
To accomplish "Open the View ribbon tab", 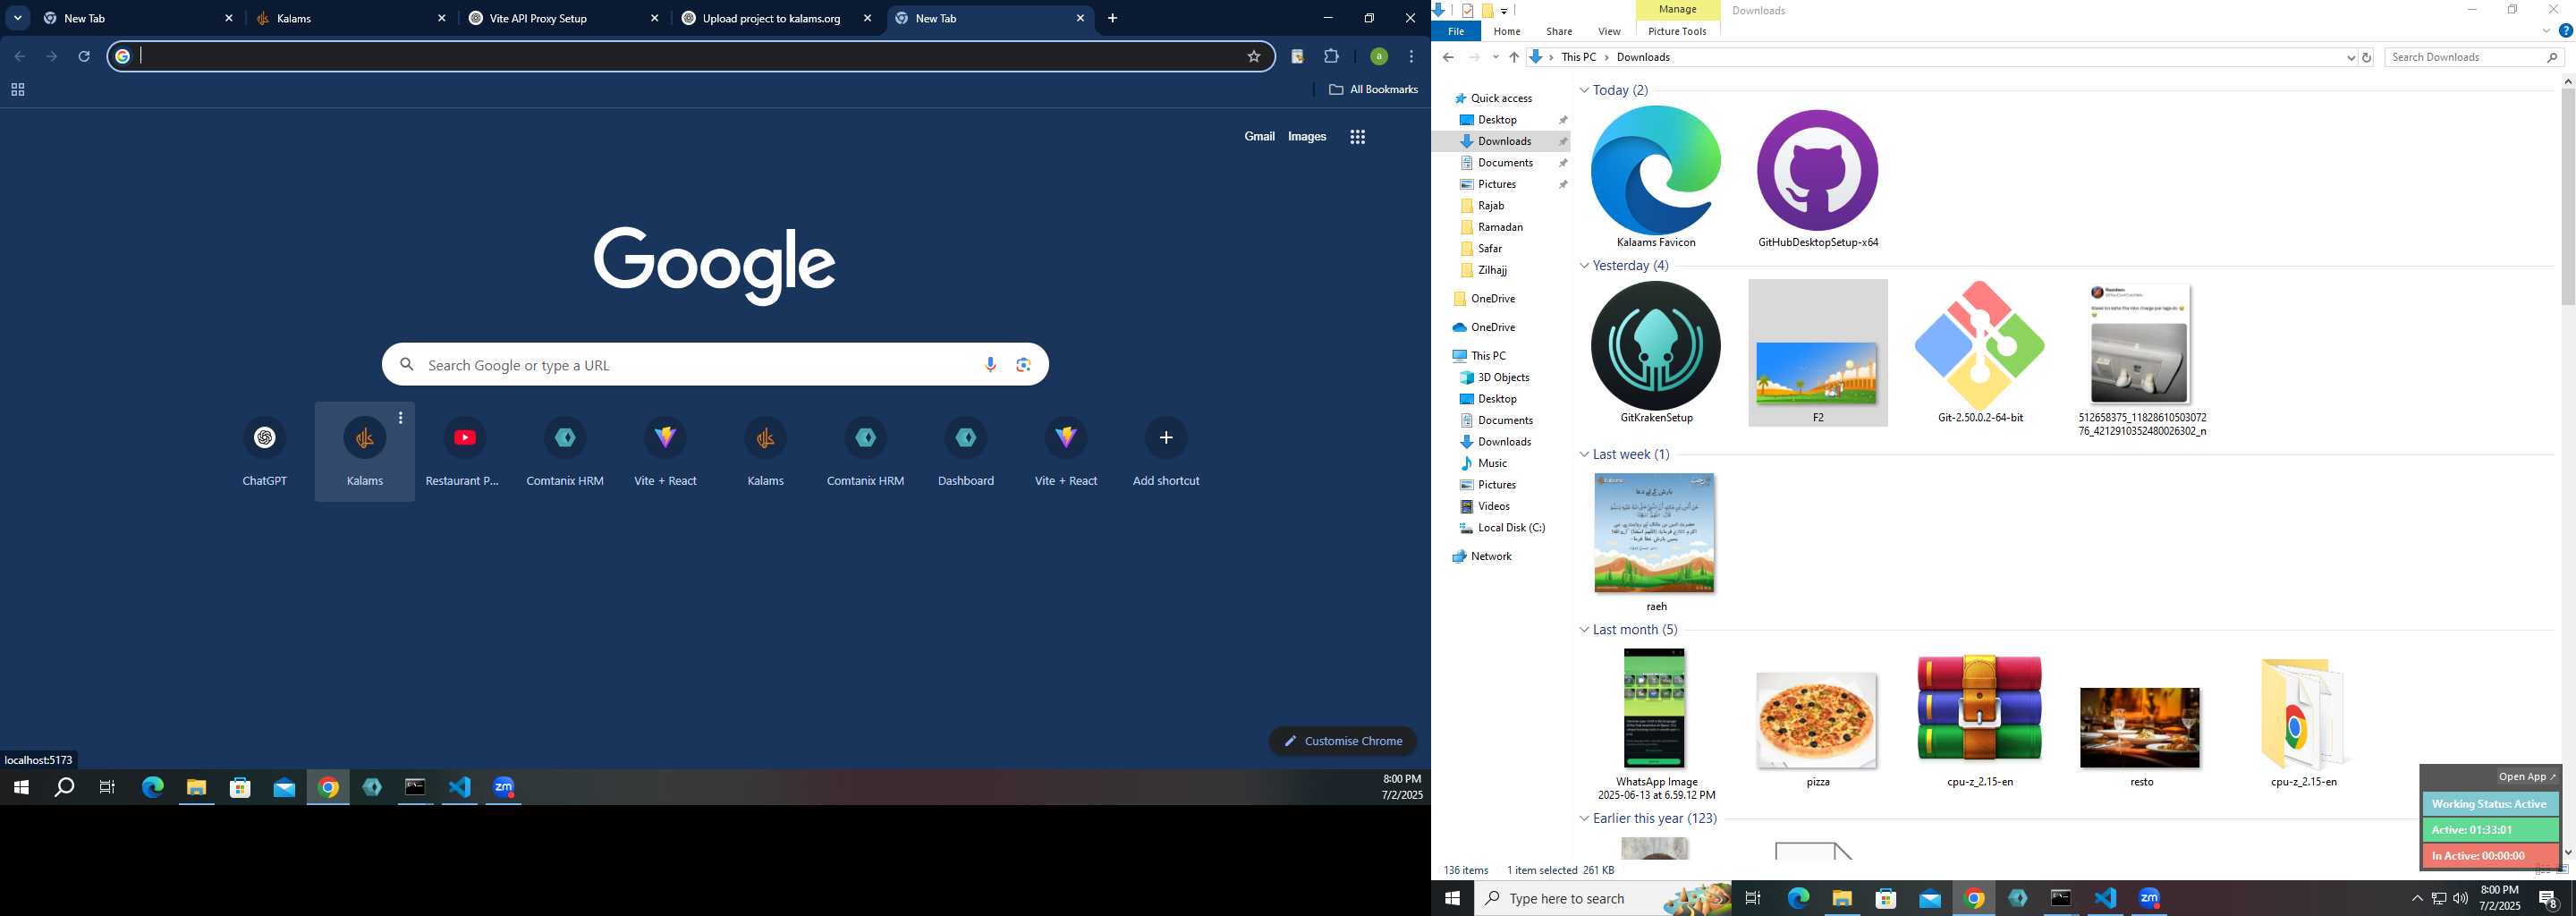I will (1609, 31).
